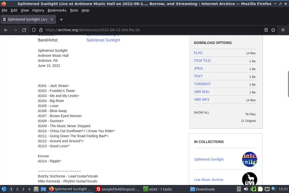
Task: Click setlist line 'd1t01 - Jack Straw>'
Action: pos(53,86)
